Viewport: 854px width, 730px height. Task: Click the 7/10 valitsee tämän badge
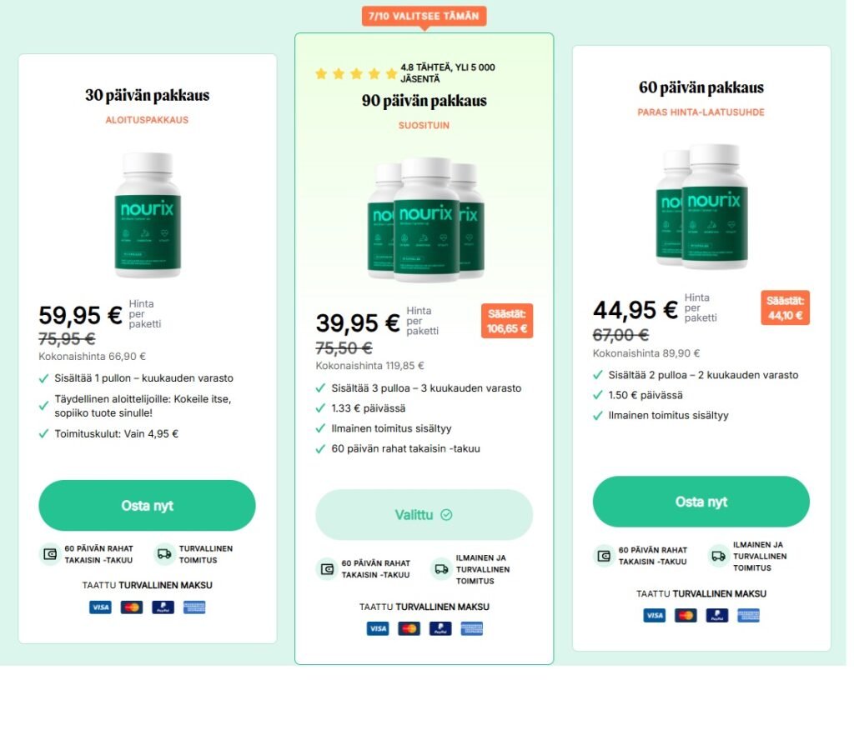pos(424,16)
